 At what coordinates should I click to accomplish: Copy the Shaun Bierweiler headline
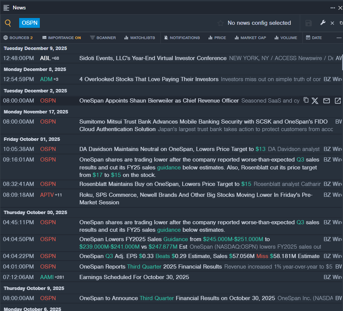306,100
